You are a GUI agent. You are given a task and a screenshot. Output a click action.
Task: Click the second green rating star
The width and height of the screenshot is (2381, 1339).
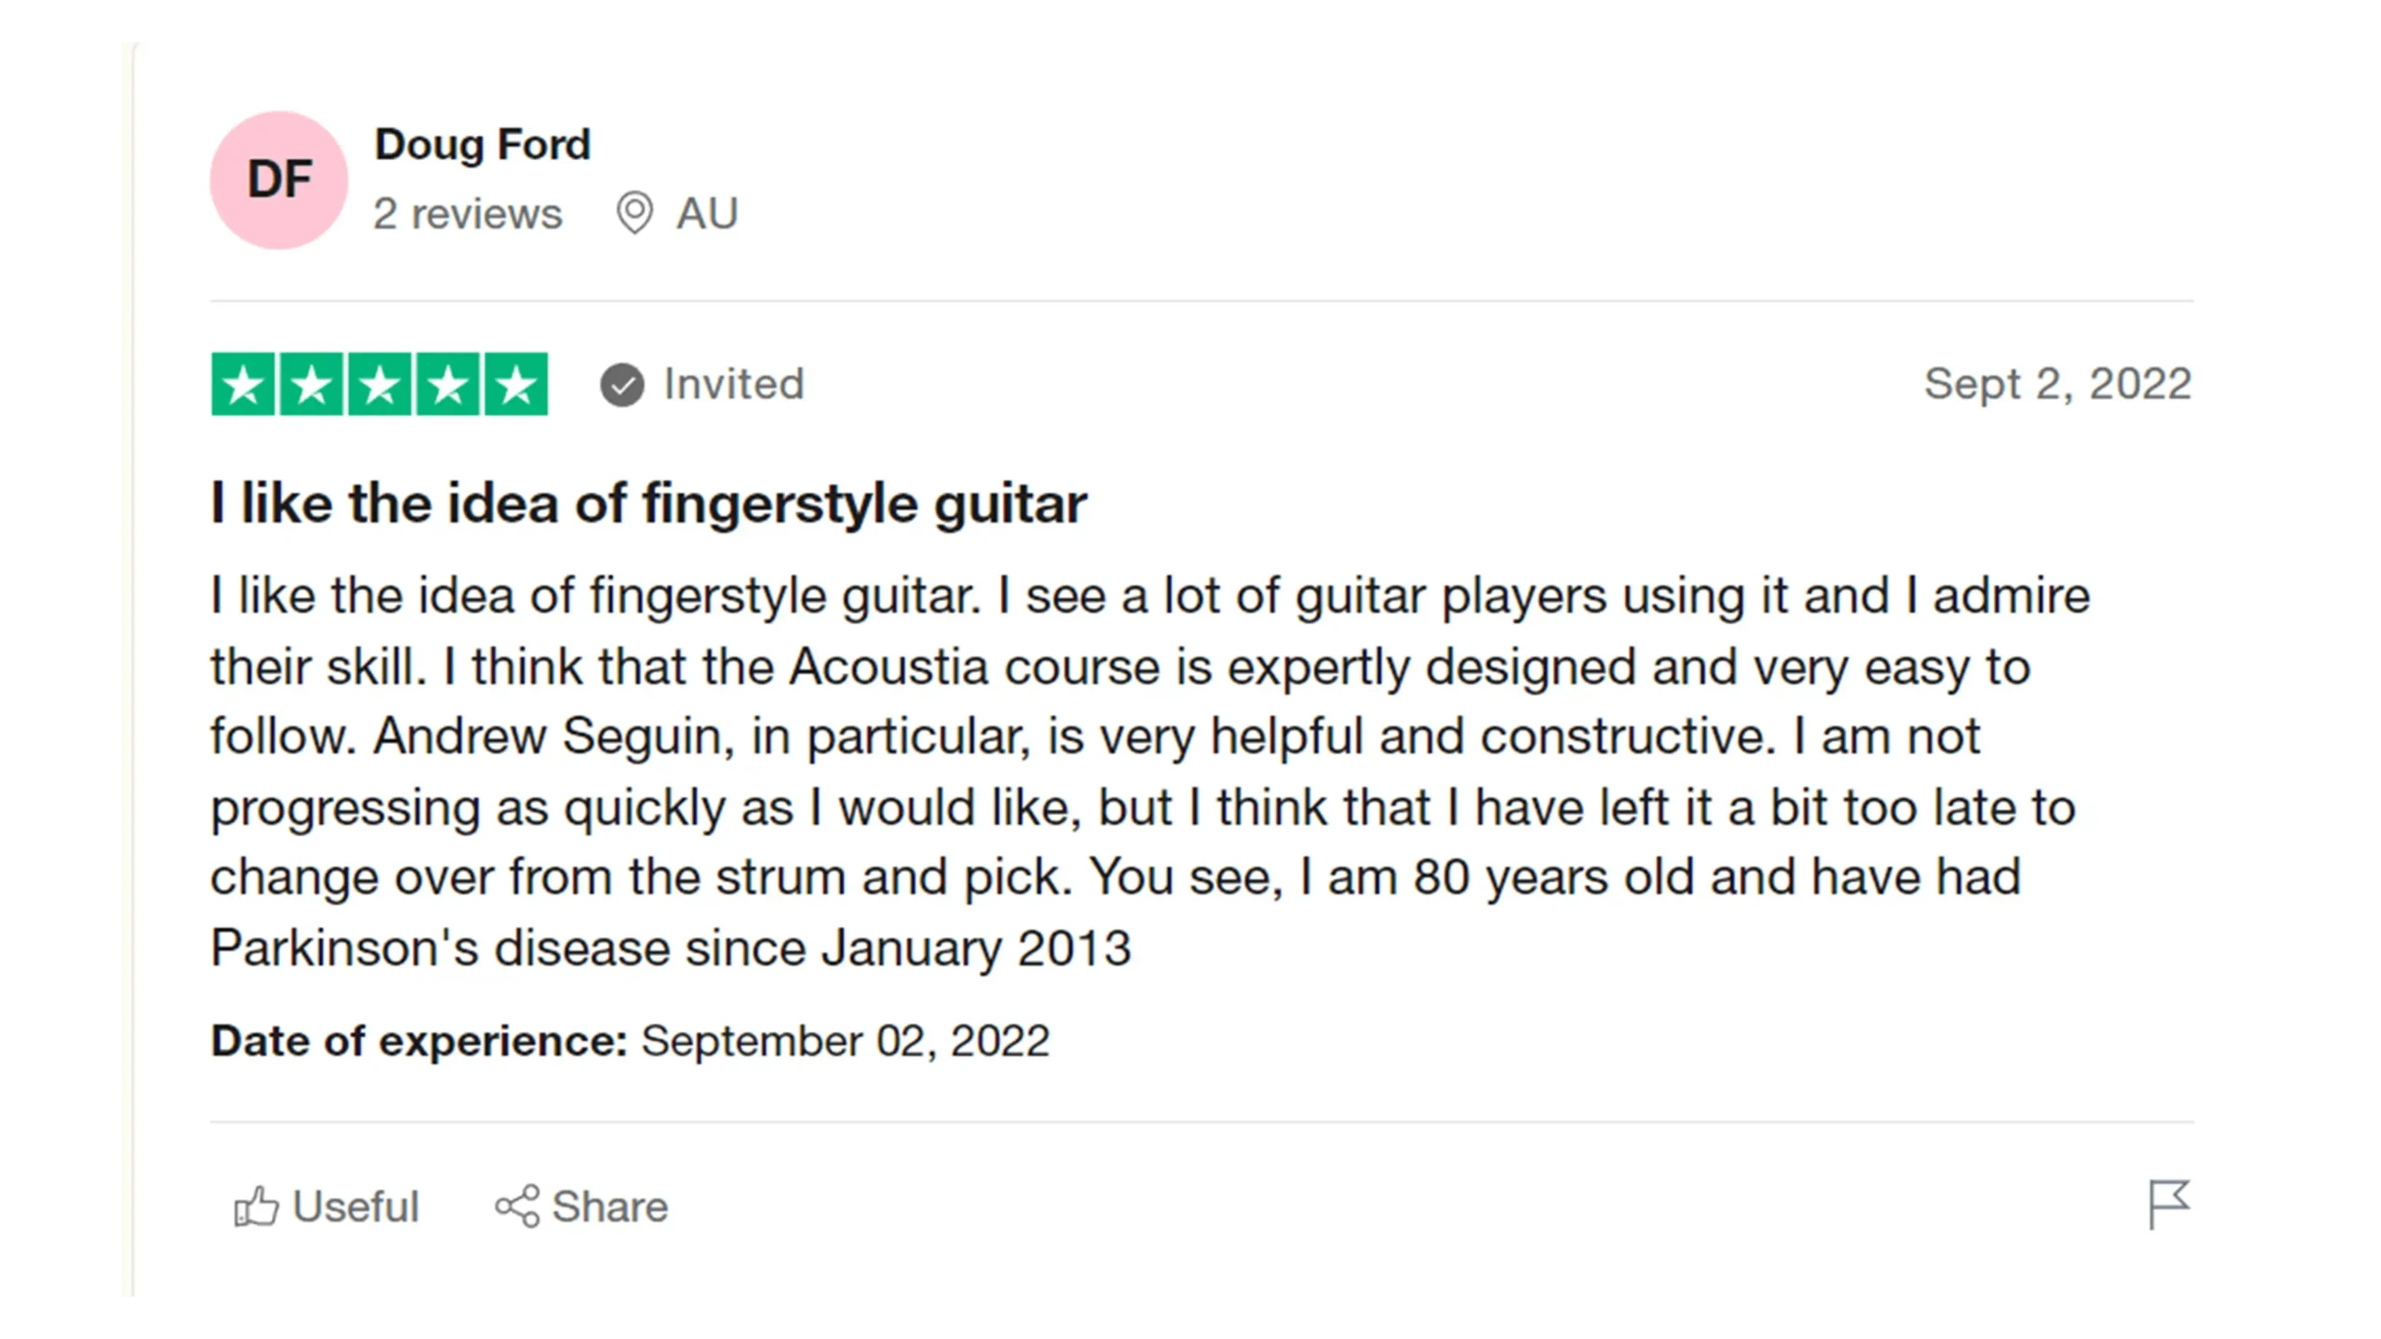point(312,384)
